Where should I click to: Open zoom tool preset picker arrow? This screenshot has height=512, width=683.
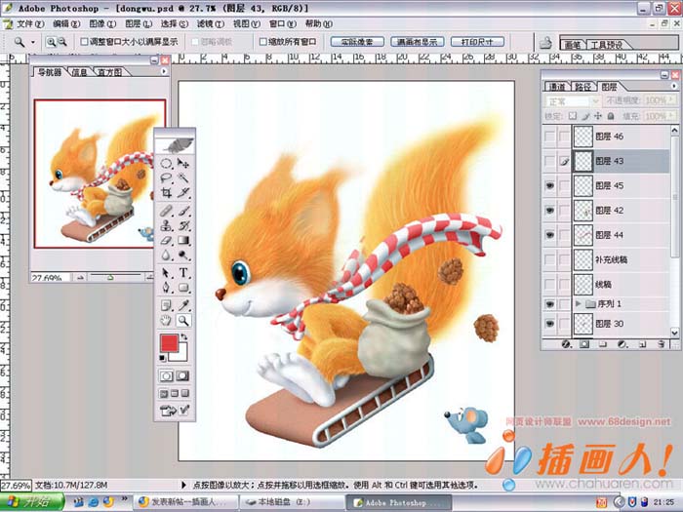coord(32,42)
